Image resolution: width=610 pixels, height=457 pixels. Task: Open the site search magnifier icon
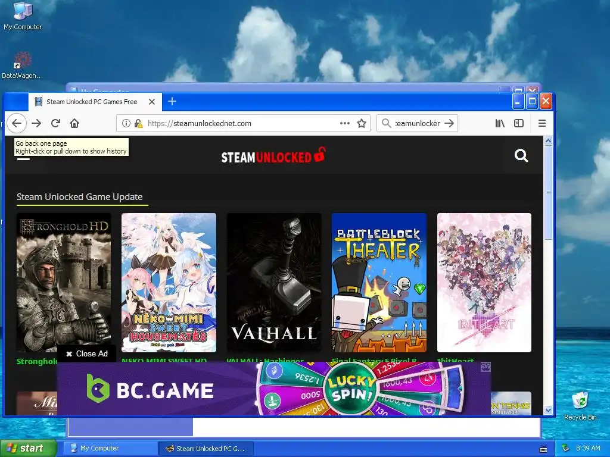point(521,155)
